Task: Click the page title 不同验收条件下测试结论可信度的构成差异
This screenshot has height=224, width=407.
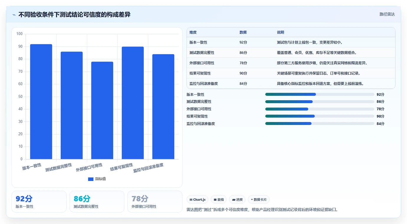Action: point(74,14)
